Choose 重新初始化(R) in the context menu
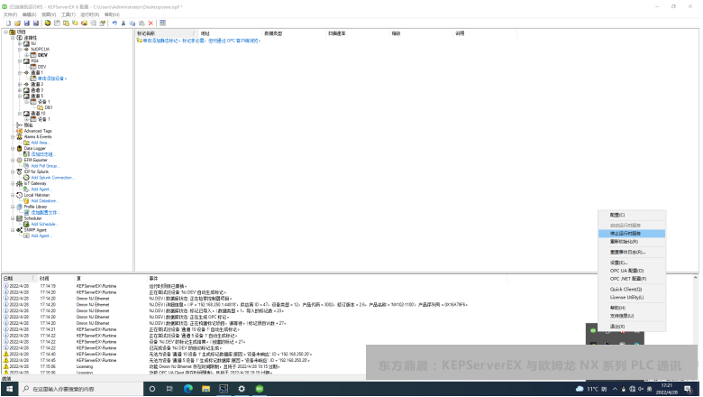703x397 pixels. [632, 241]
